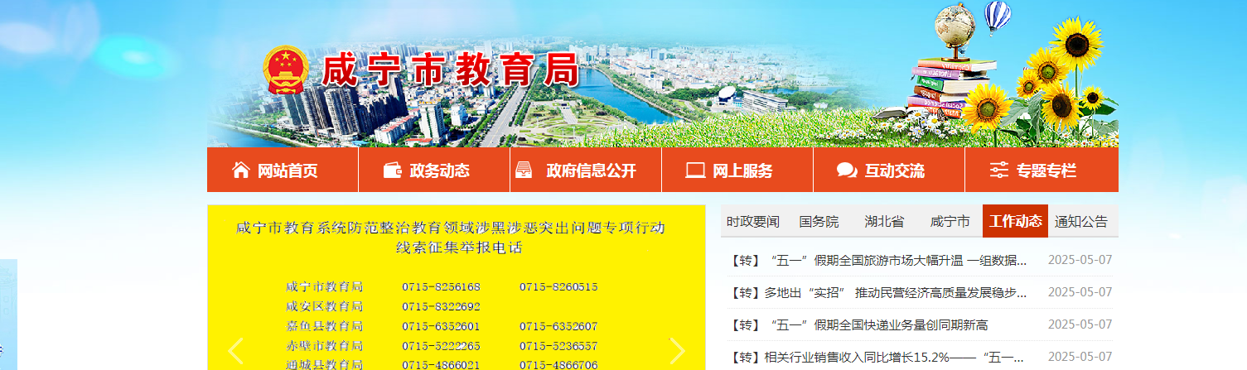Switch to the 国务院 tab
1247x370 pixels.
pyautogui.click(x=819, y=222)
